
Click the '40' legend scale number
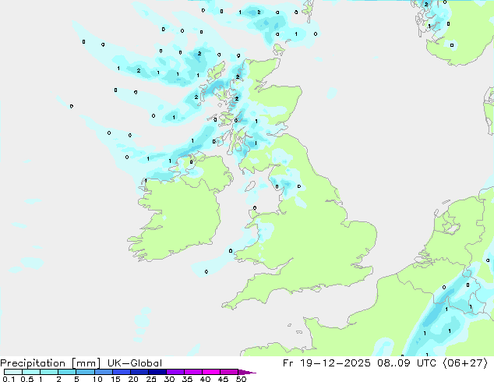[205, 379]
